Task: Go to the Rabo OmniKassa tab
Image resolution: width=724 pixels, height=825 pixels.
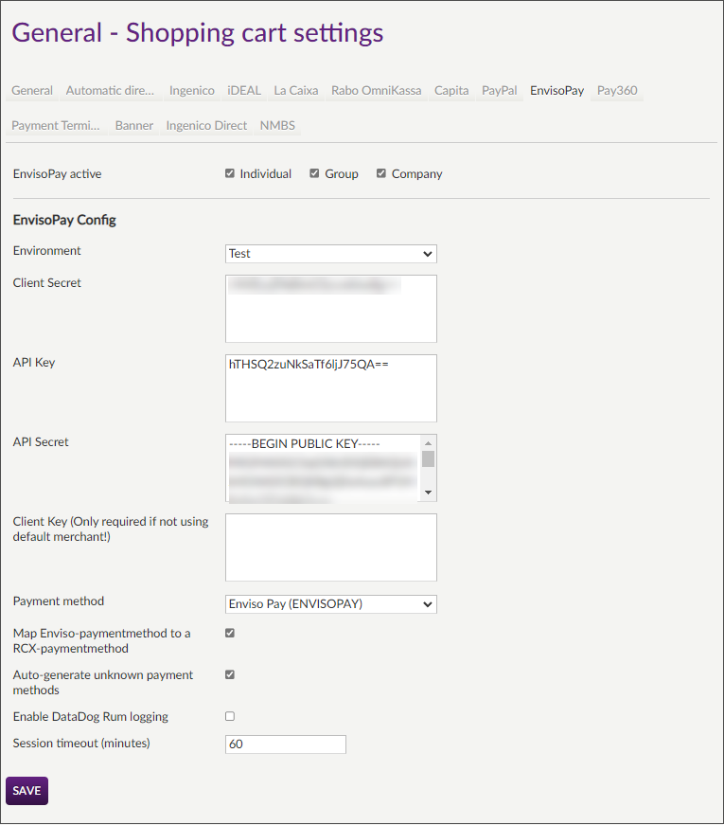Action: tap(376, 91)
